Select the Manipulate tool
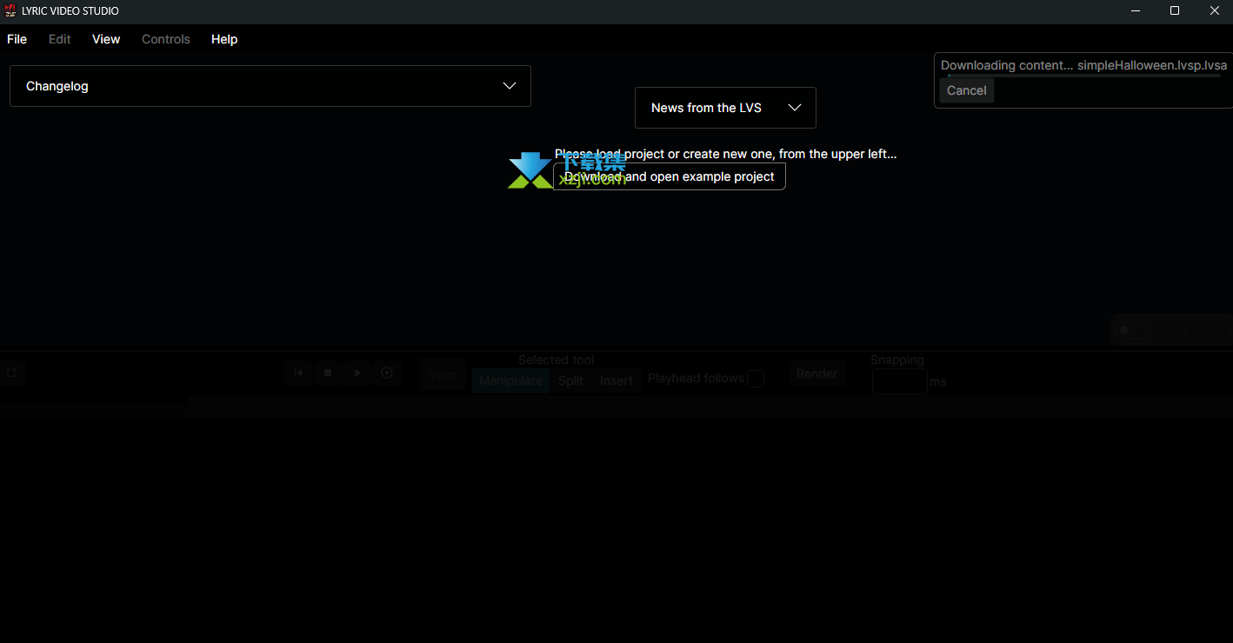1233x643 pixels. coord(510,381)
